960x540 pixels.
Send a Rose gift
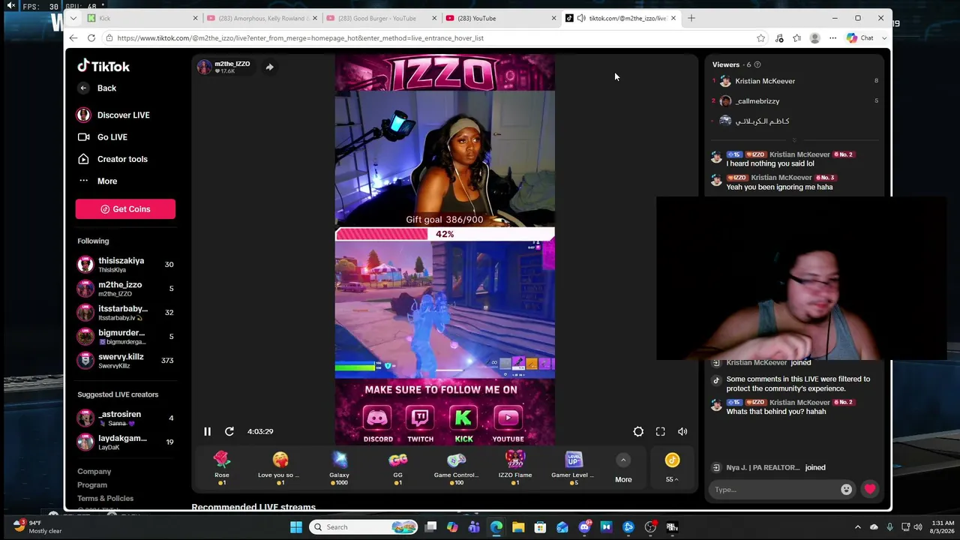[221, 468]
